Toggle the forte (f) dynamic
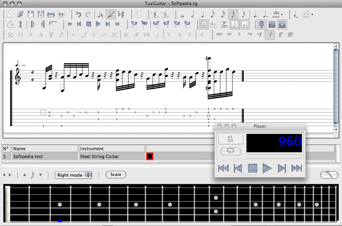342x226 pixels. (270, 34)
